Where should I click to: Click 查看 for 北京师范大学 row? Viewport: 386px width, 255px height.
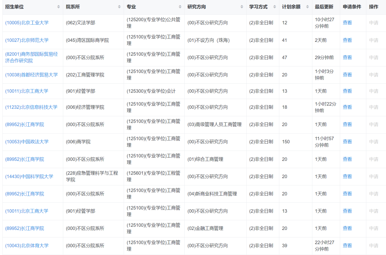click(x=347, y=40)
